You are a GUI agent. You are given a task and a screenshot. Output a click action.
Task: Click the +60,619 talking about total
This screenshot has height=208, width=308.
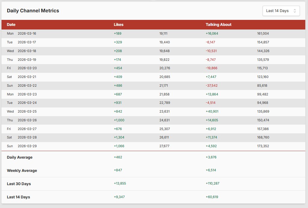tap(212, 197)
